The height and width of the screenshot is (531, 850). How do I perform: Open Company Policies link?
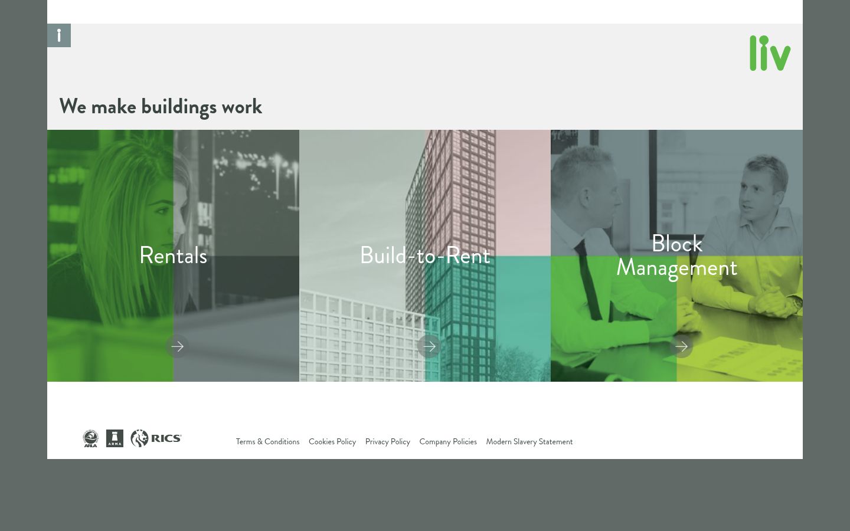click(448, 441)
